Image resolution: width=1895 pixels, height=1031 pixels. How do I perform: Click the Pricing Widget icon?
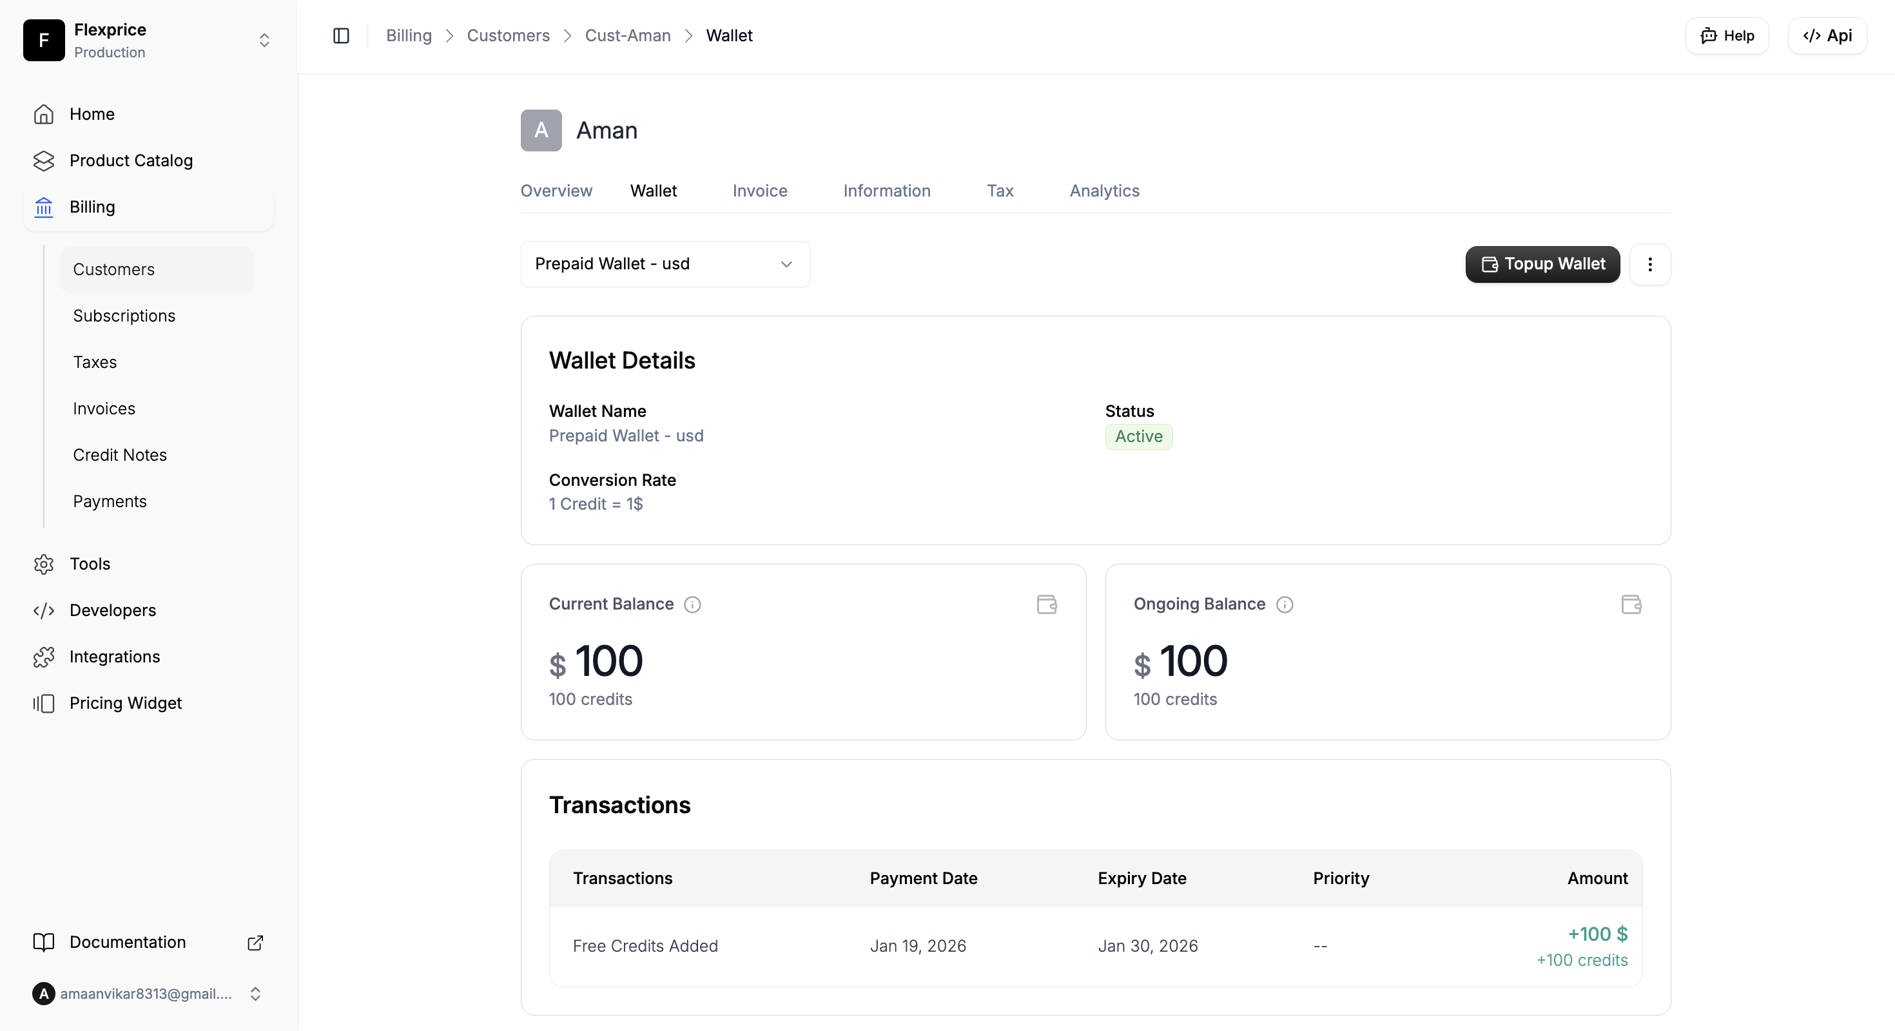point(43,703)
